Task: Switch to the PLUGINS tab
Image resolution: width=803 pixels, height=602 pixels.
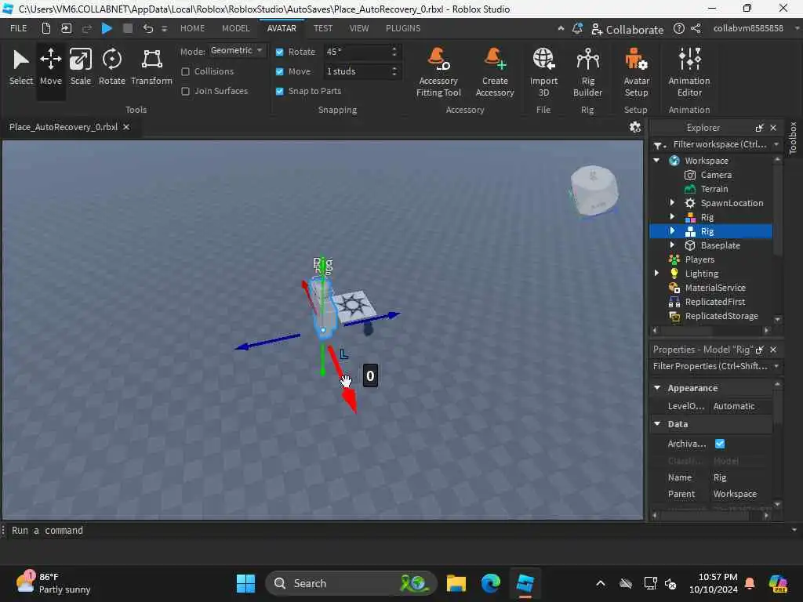Action: [403, 28]
